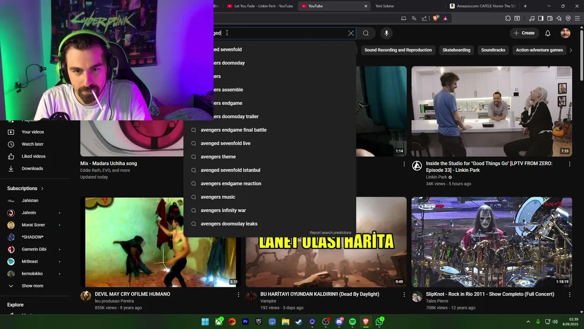
Task: Open the Brave Wallet icon
Action: [550, 18]
